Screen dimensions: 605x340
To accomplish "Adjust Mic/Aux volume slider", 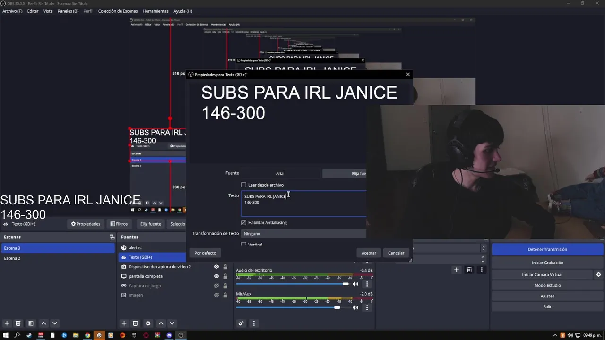I will click(x=337, y=307).
